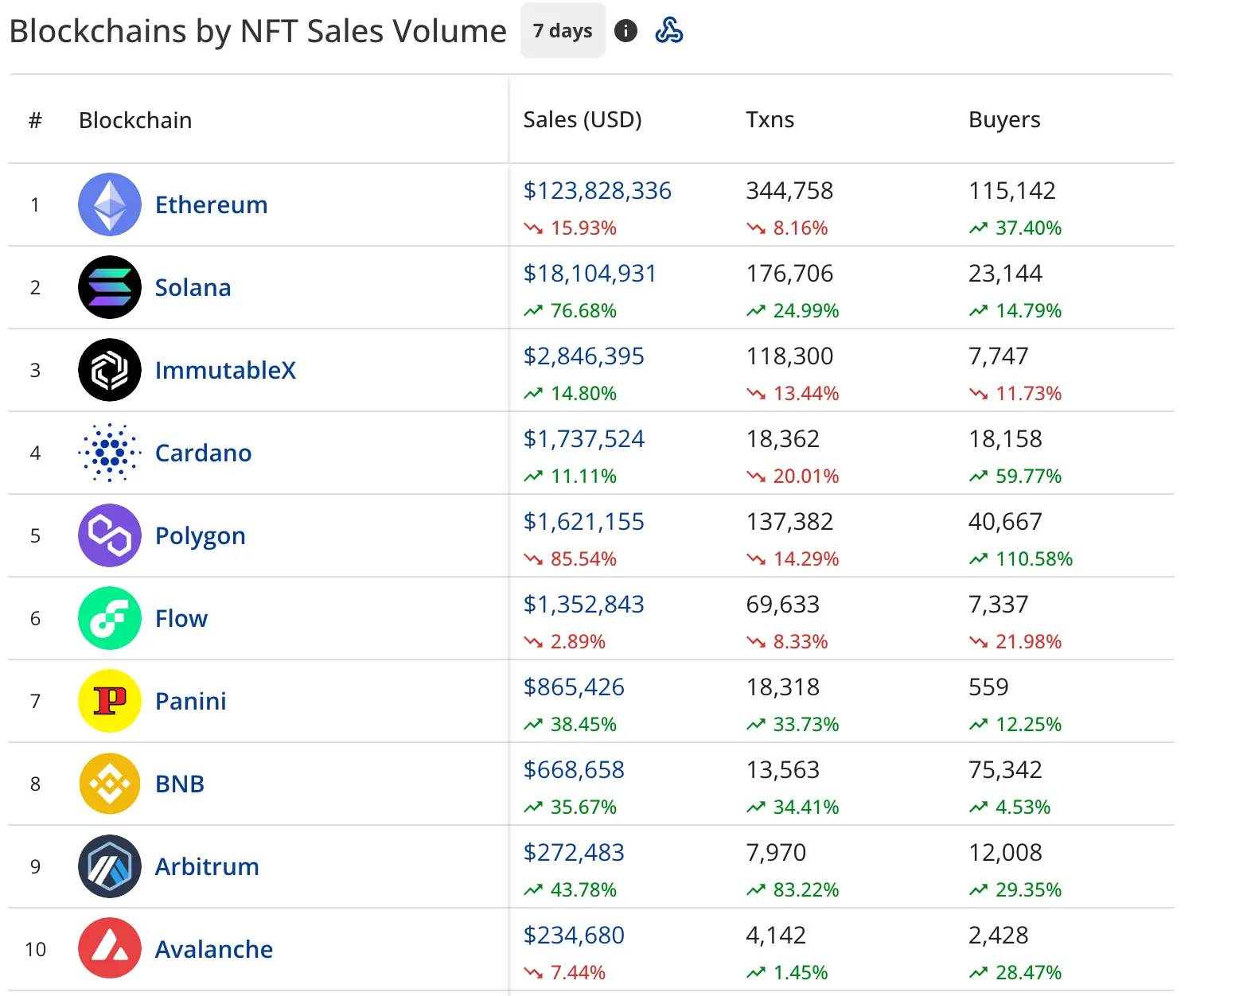Sort table by Sales (USD) column
Image resolution: width=1243 pixels, height=996 pixels.
[x=583, y=119]
